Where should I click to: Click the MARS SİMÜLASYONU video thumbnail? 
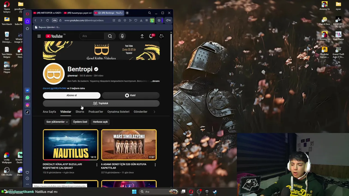tap(129, 145)
